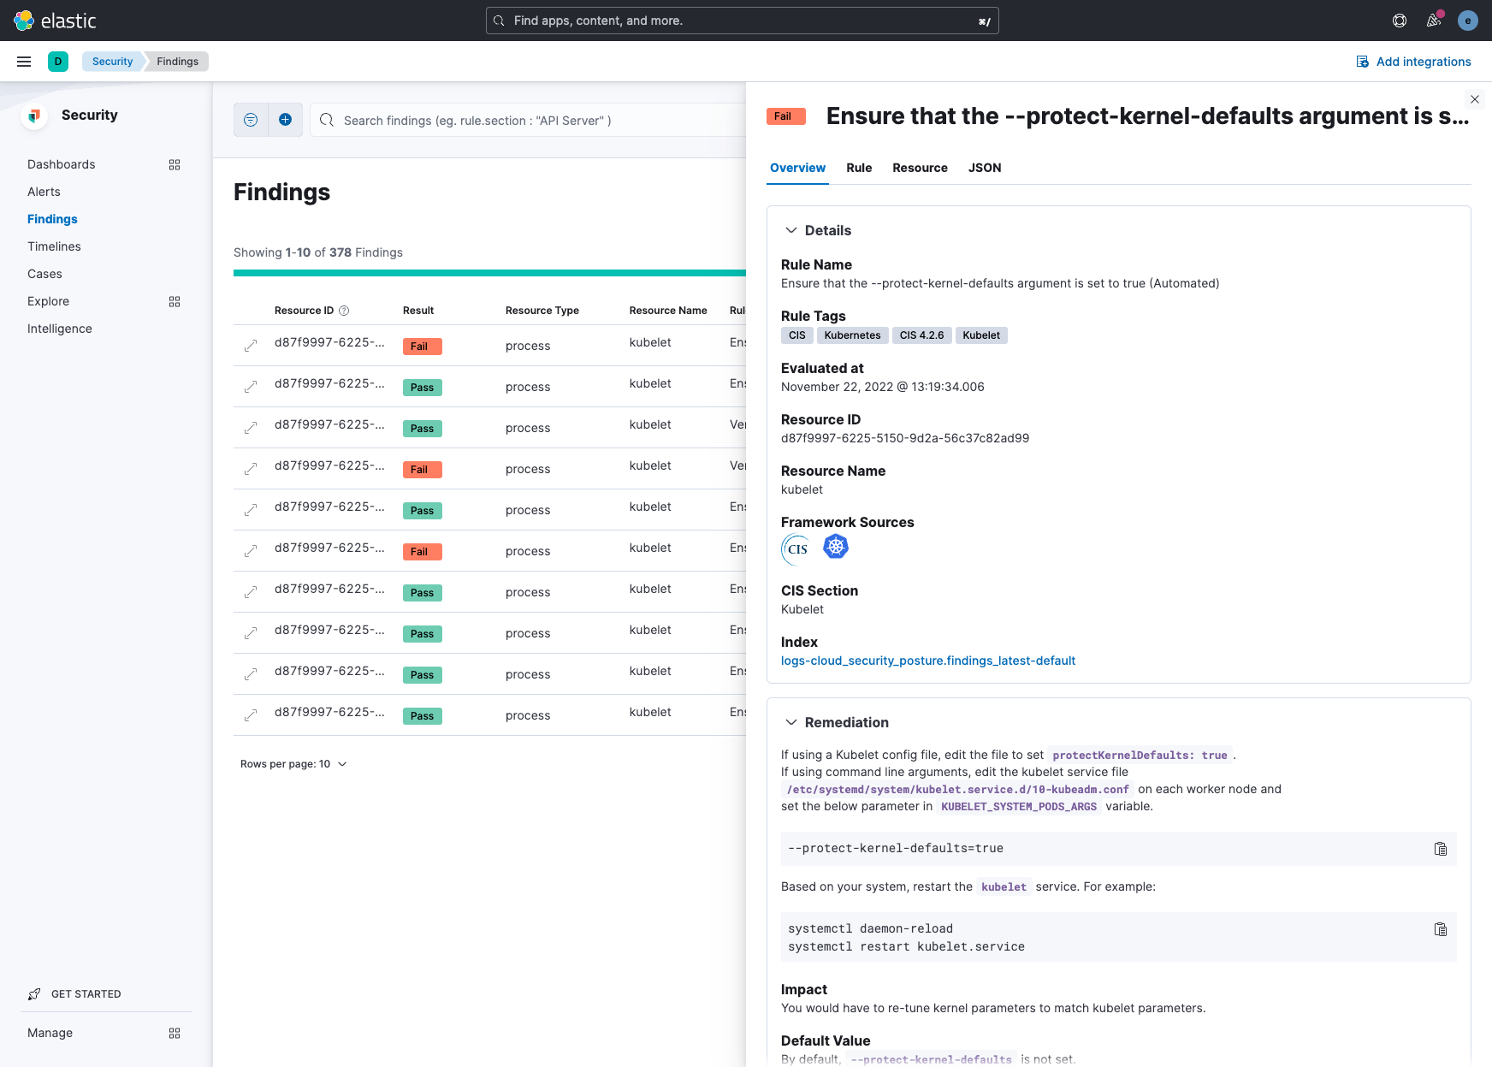Image resolution: width=1492 pixels, height=1067 pixels.
Task: Open the newsfeed icon in header
Action: (1434, 21)
